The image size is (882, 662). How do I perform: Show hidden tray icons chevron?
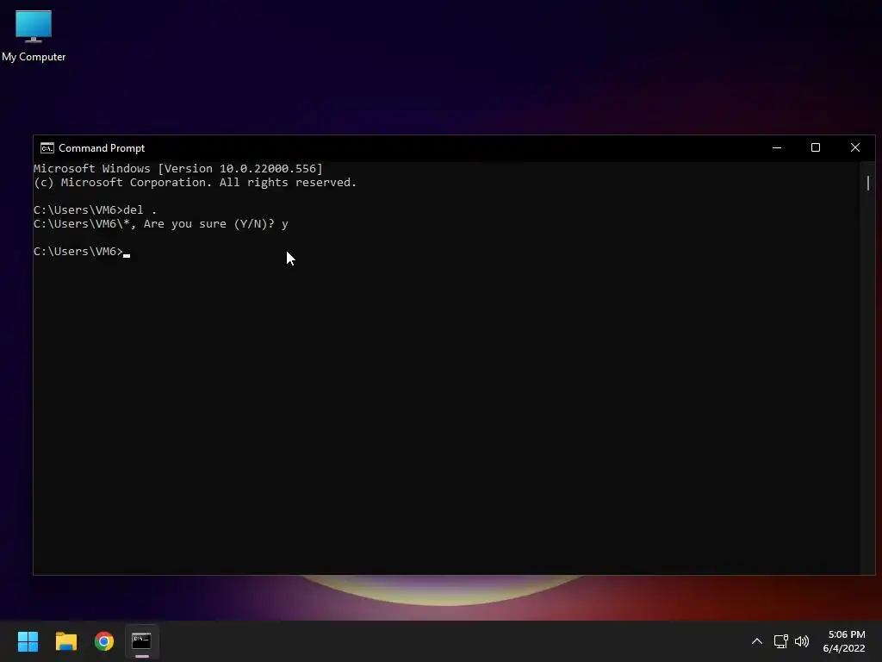(x=757, y=641)
